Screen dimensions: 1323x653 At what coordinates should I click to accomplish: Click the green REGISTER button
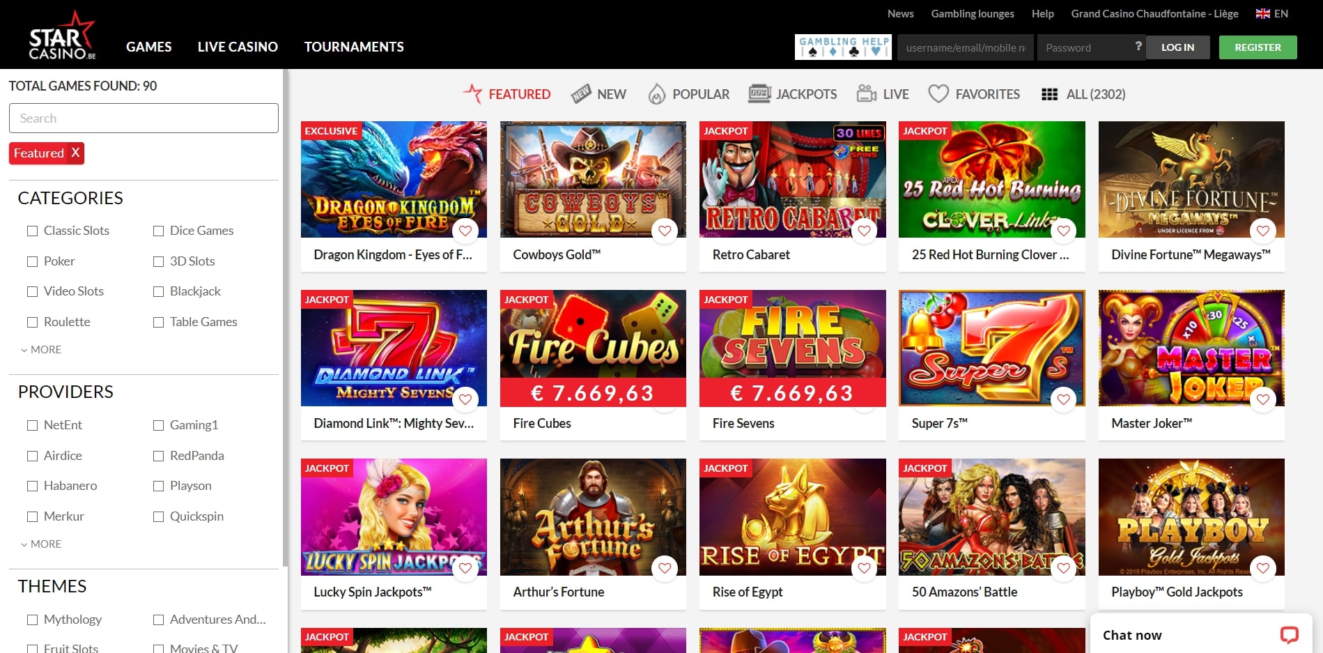click(x=1258, y=47)
